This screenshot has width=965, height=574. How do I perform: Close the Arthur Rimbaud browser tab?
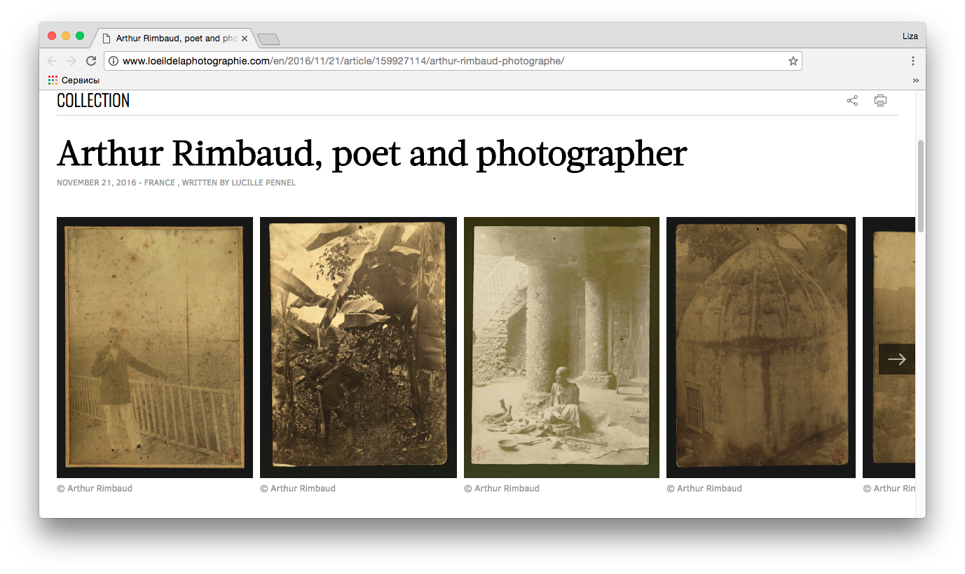click(x=245, y=38)
